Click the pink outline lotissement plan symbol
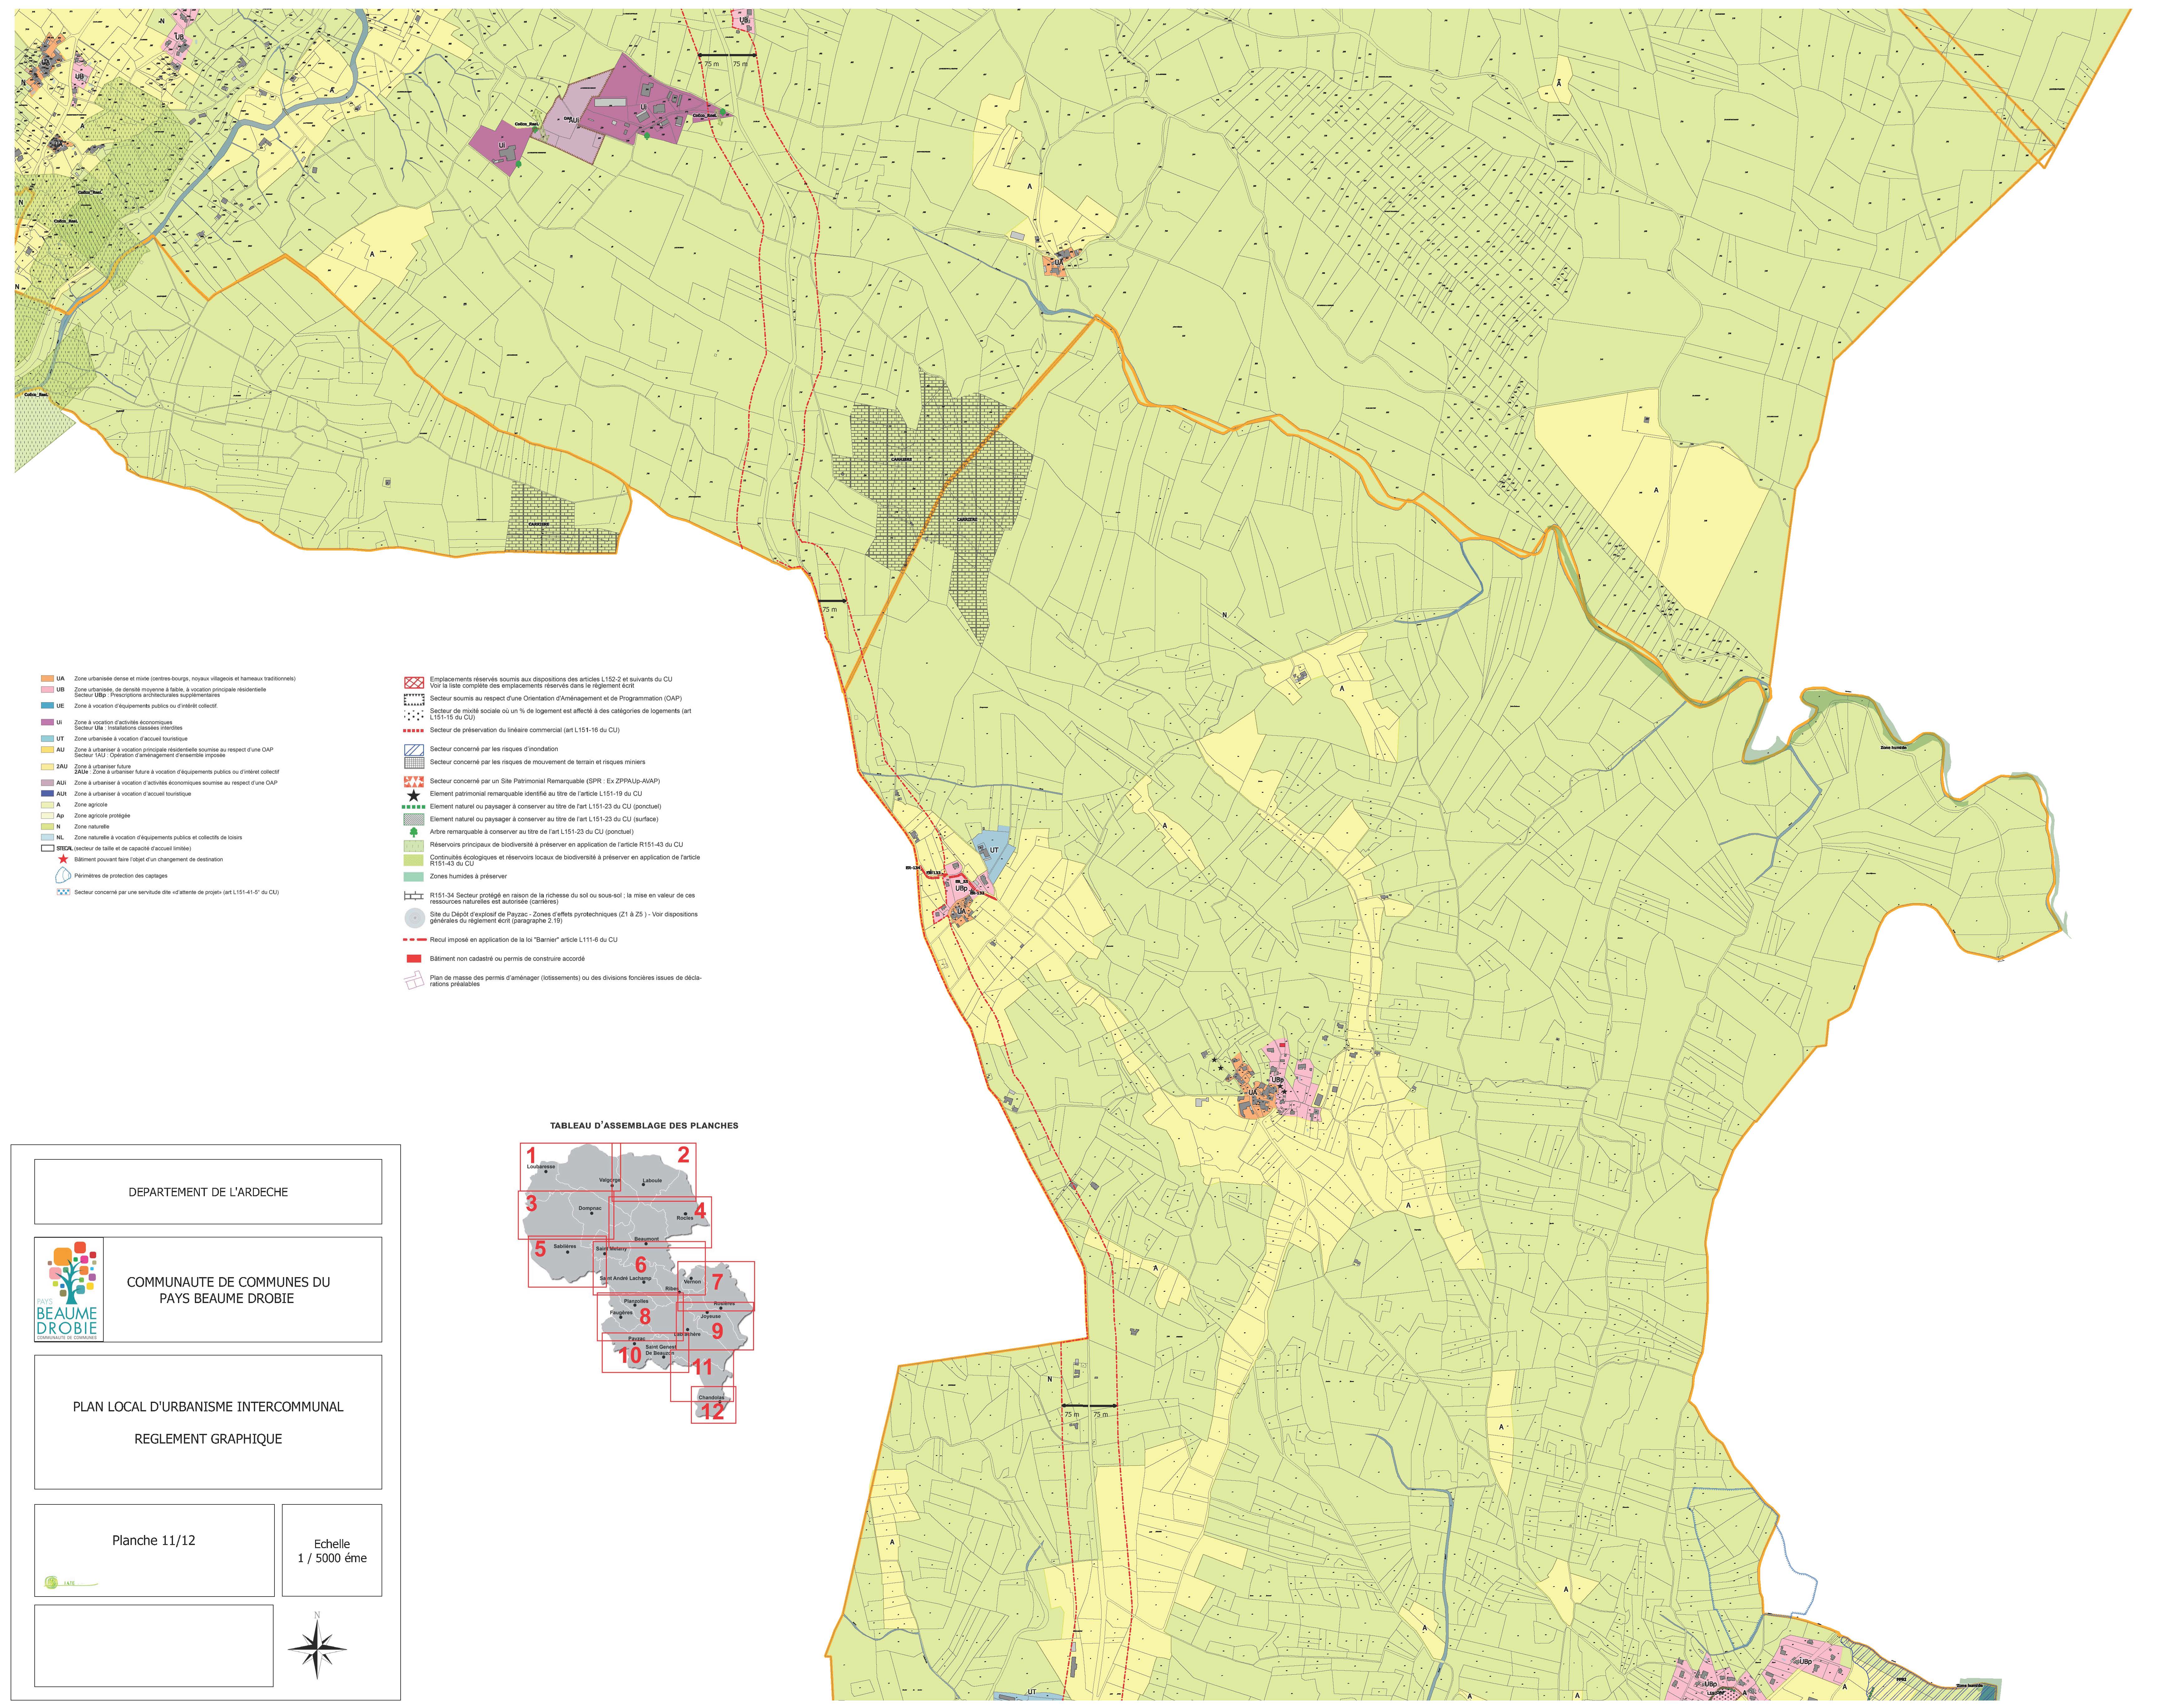The image size is (2158, 1708). (x=414, y=980)
